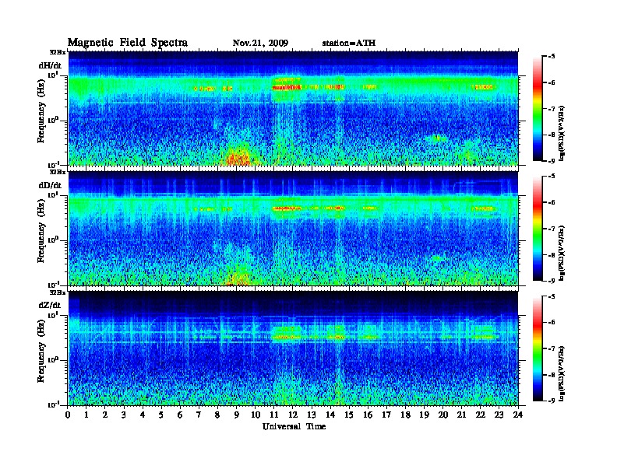This screenshot has height=476, width=617.
Task: Click hour tick label '7' on time axis
Action: point(199,415)
